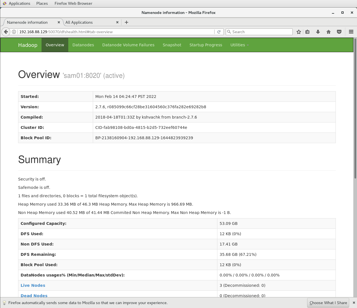Open the downloads arrow icon
The image size is (357, 308).
tap(318, 32)
